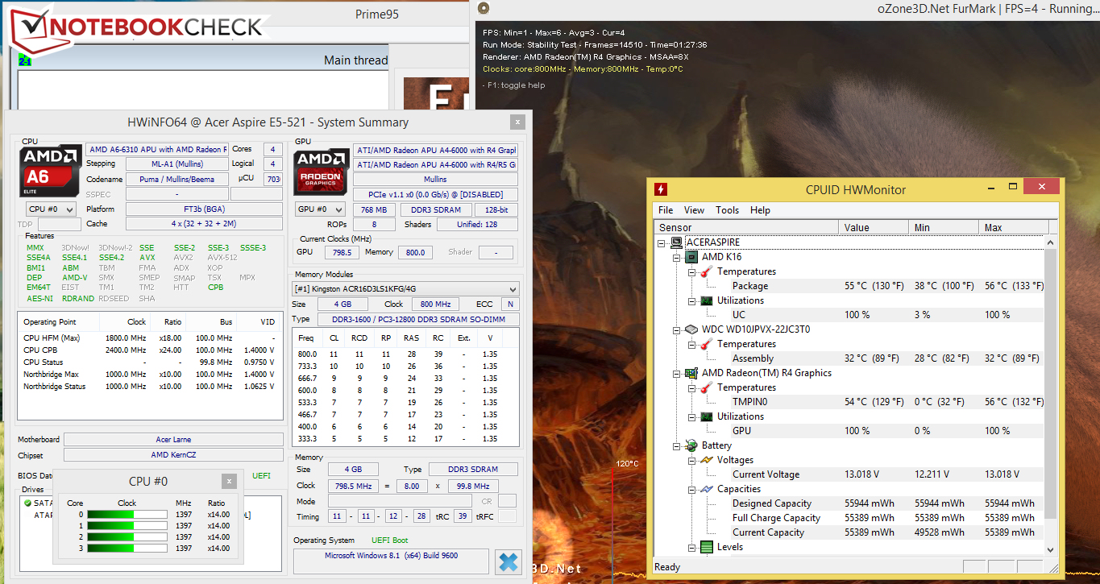This screenshot has height=584, width=1100.
Task: Open the View menu in HWMonitor
Action: 694,210
